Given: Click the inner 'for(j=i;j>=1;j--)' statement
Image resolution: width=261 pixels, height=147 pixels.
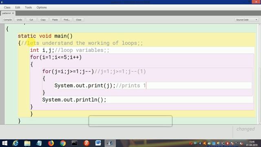Looking at the screenshot, I should click(68, 71).
